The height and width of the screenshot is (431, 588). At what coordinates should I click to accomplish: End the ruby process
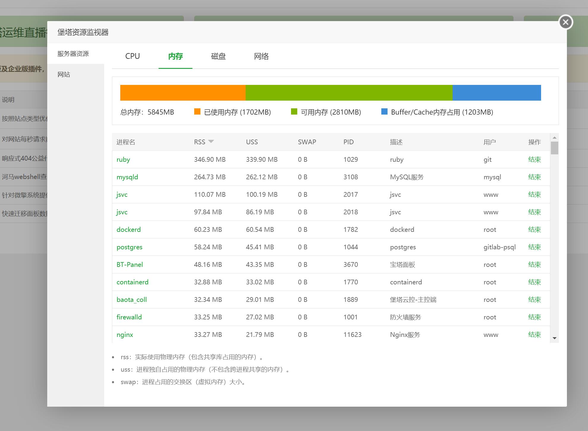(x=534, y=159)
